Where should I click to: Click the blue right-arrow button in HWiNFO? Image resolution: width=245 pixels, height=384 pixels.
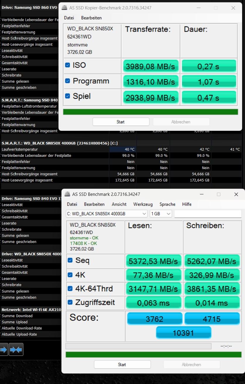click(4, 349)
